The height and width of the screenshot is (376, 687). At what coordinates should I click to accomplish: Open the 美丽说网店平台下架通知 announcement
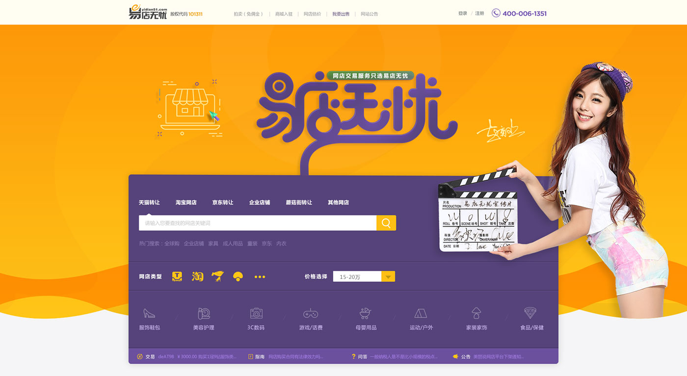click(x=499, y=357)
